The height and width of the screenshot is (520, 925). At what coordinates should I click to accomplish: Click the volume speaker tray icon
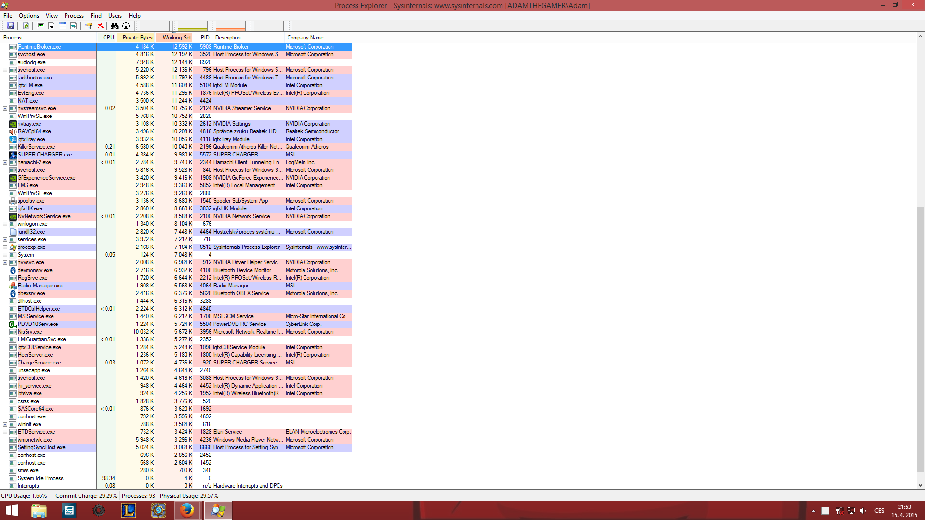point(863,511)
